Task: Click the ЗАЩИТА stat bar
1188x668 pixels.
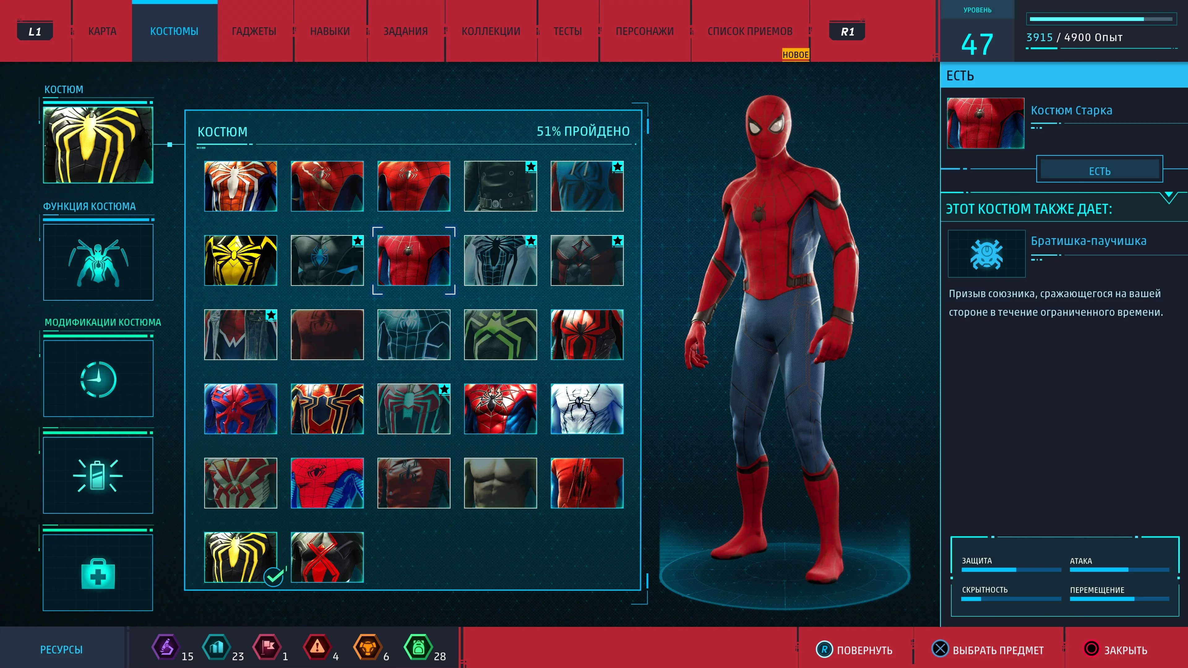Action: pyautogui.click(x=1011, y=570)
